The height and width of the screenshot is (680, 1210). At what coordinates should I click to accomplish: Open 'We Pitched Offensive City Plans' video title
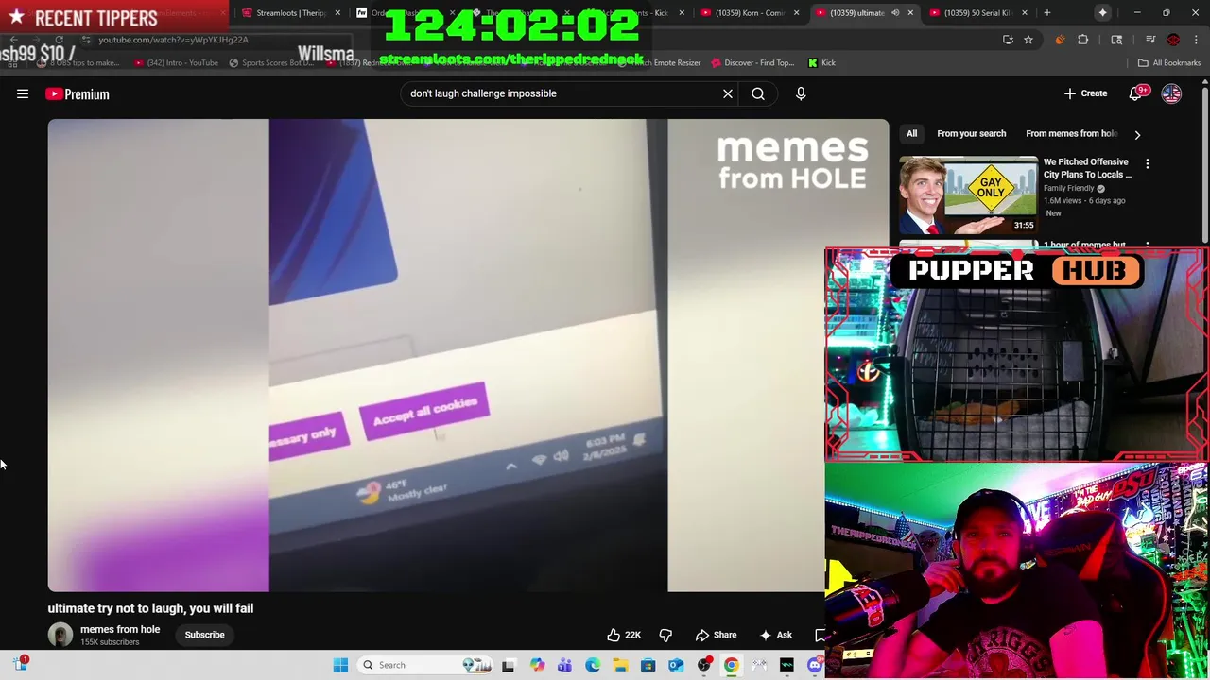point(1087,168)
